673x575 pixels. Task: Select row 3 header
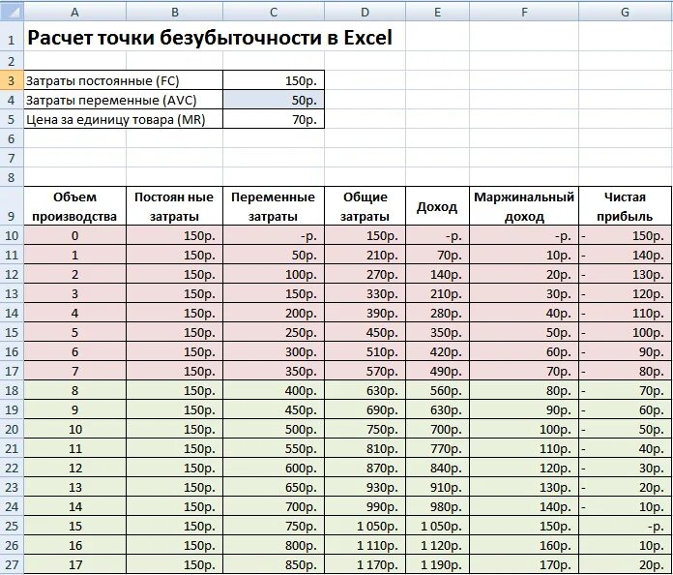pyautogui.click(x=12, y=80)
